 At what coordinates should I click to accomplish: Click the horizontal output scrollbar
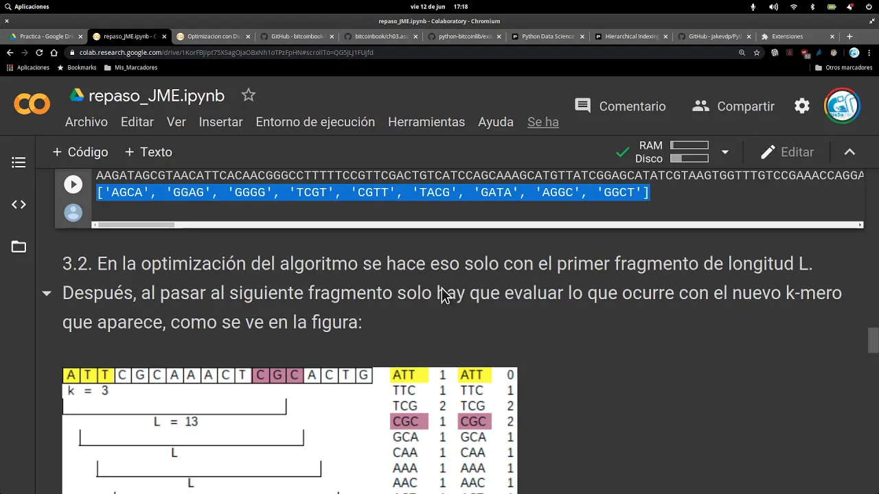[136, 224]
